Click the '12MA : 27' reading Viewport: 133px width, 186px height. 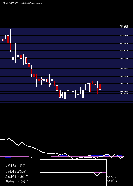tap(15, 166)
